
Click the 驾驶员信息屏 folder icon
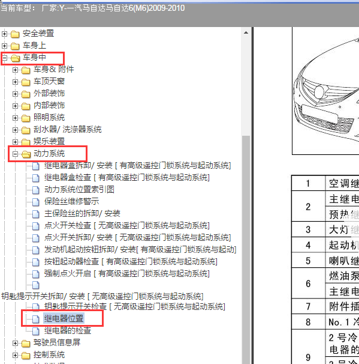pos(26,344)
